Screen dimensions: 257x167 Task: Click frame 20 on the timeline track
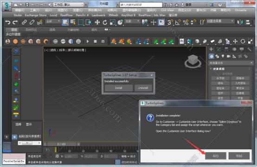83,151
